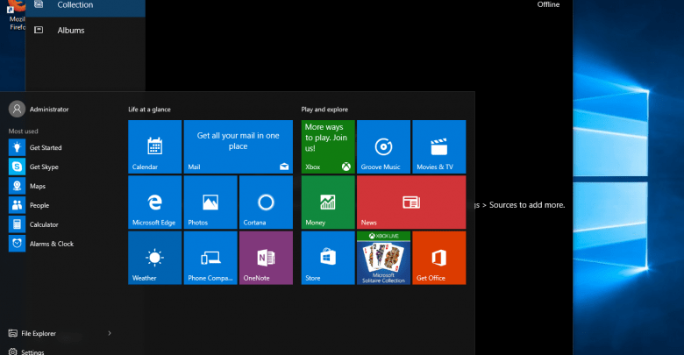Image resolution: width=684 pixels, height=355 pixels.
Task: Click the Life at a glance heading
Action: click(149, 110)
